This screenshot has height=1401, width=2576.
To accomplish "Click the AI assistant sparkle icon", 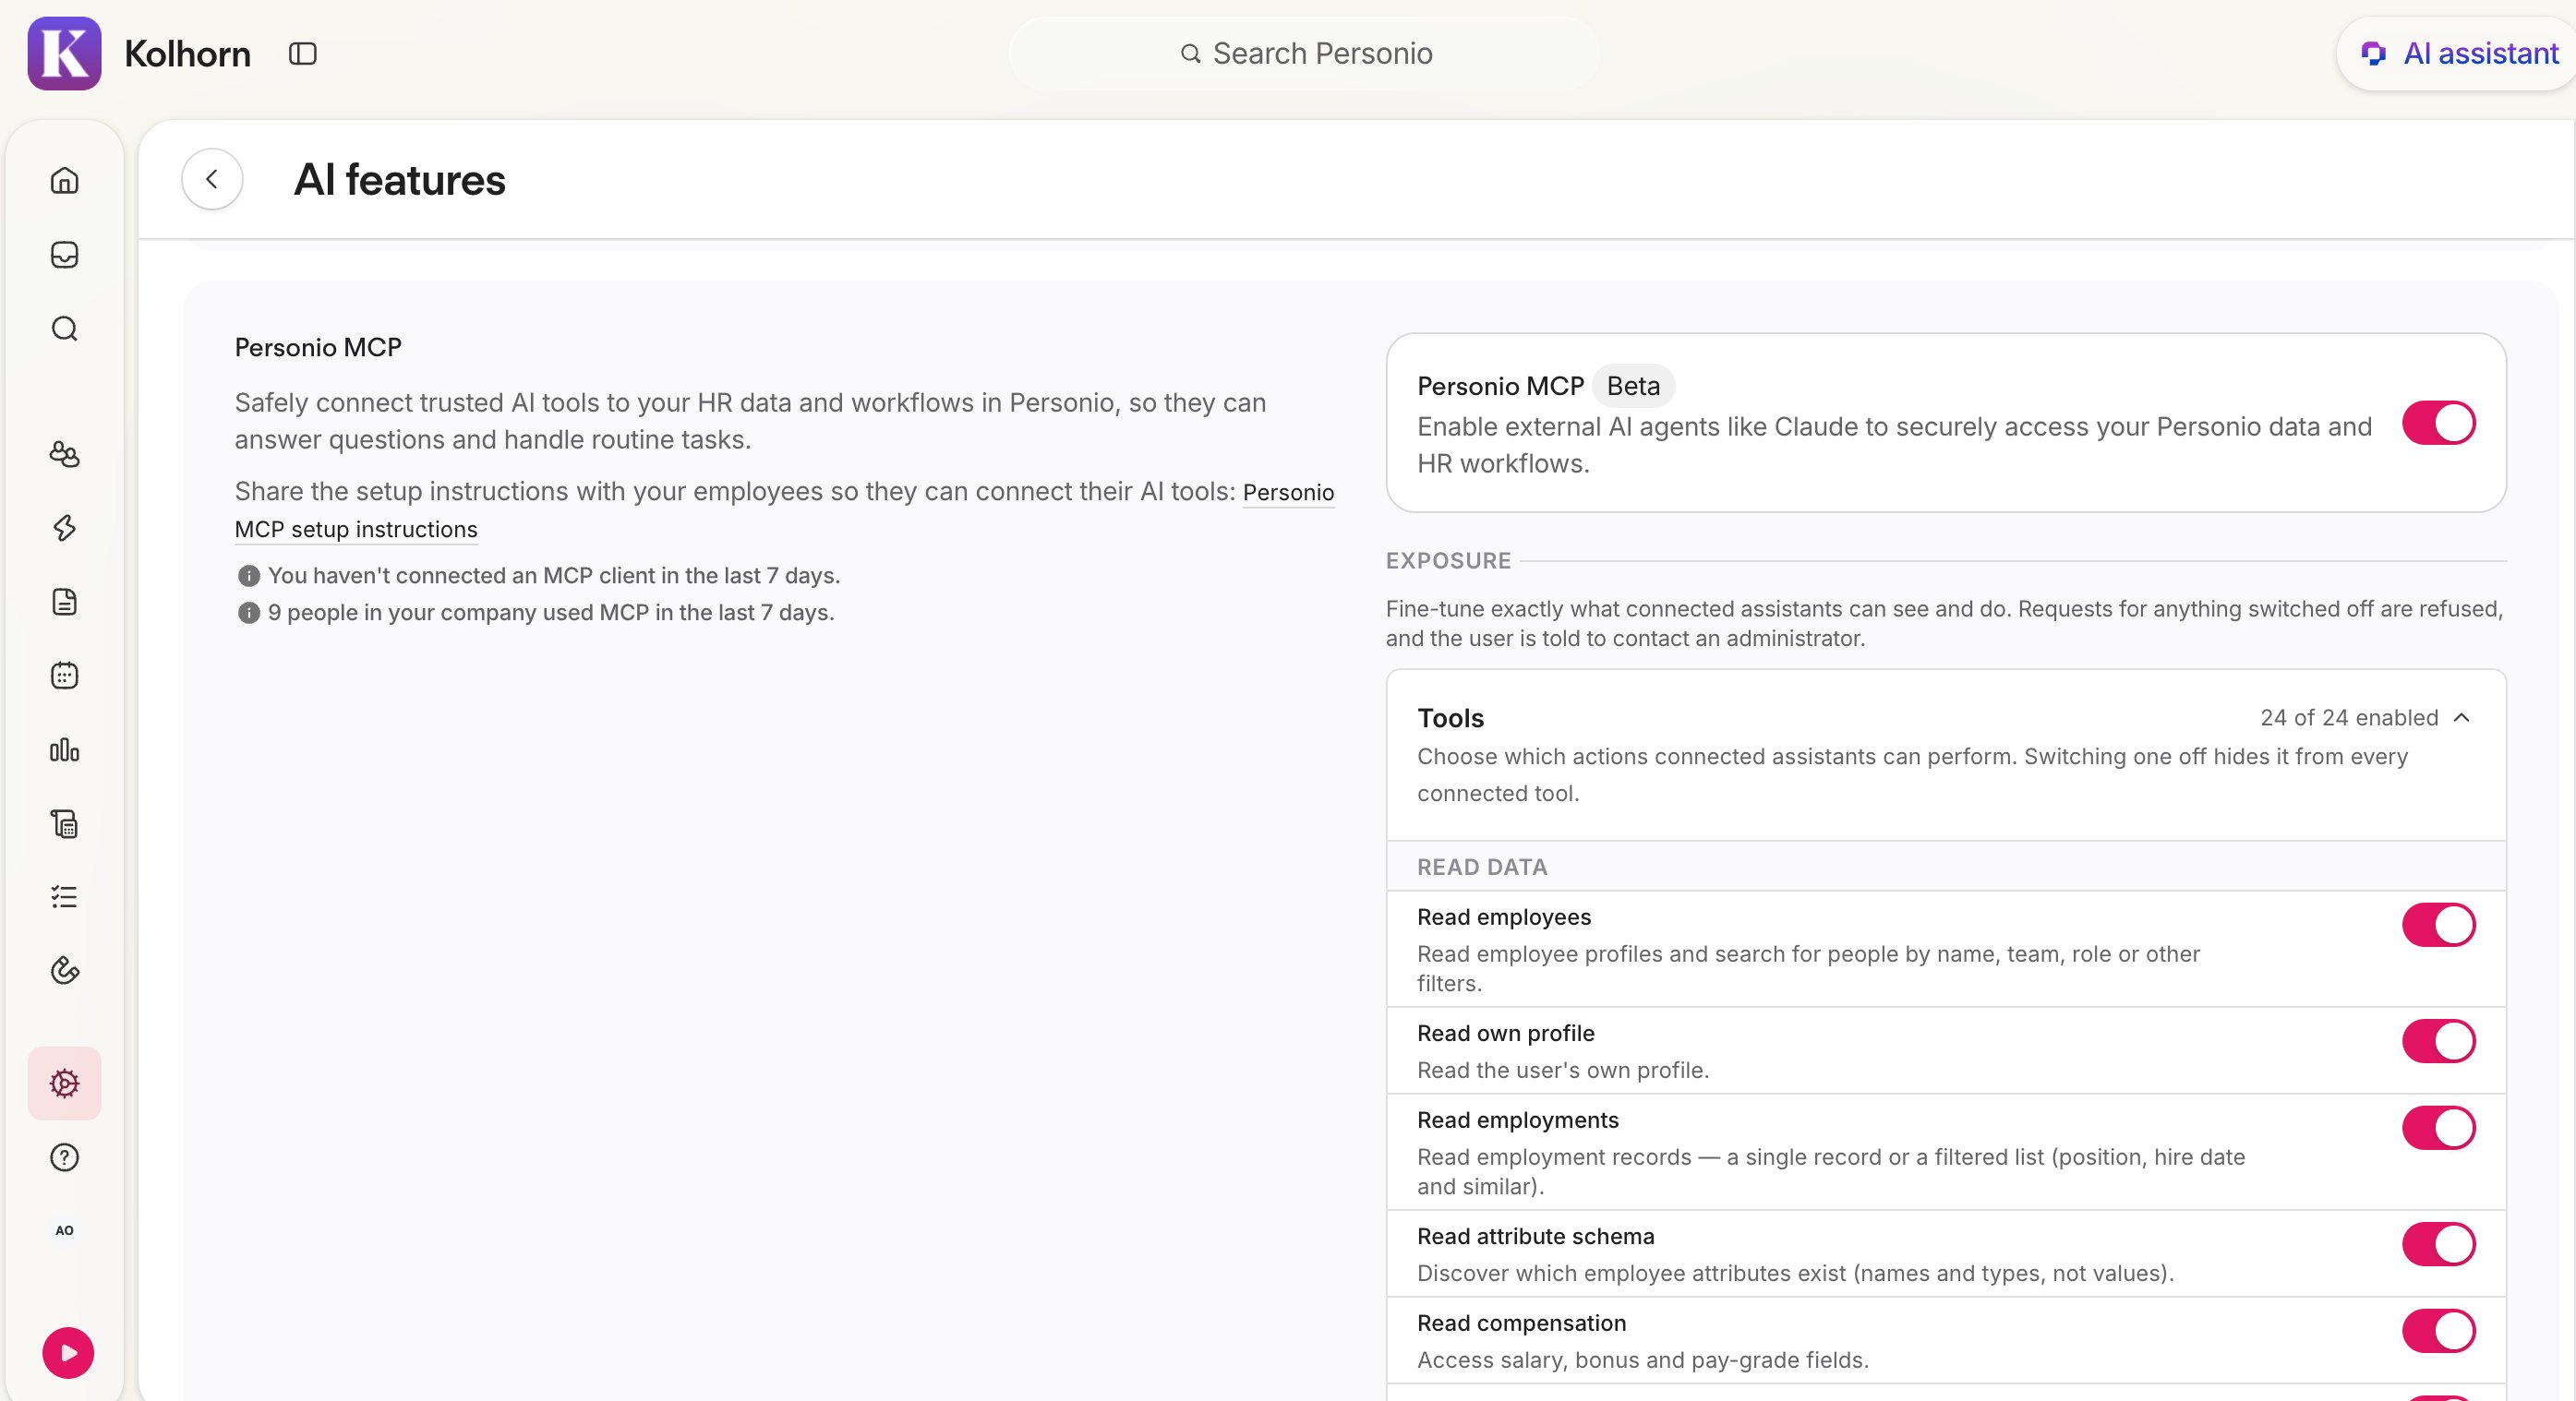I will point(2373,53).
